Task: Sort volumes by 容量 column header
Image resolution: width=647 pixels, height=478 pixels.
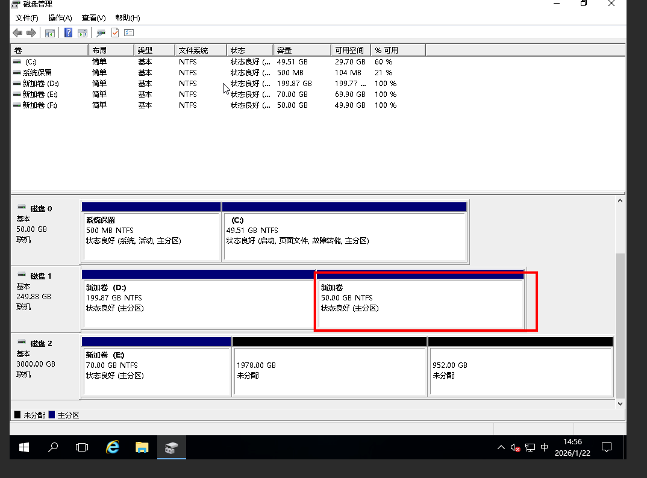Action: coord(301,50)
